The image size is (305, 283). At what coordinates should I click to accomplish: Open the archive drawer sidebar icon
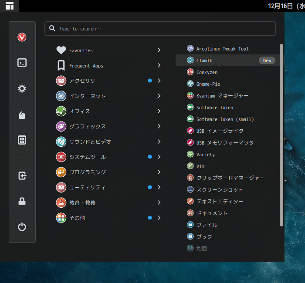click(22, 140)
